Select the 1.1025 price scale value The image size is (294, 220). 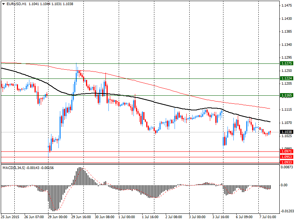click(287, 136)
